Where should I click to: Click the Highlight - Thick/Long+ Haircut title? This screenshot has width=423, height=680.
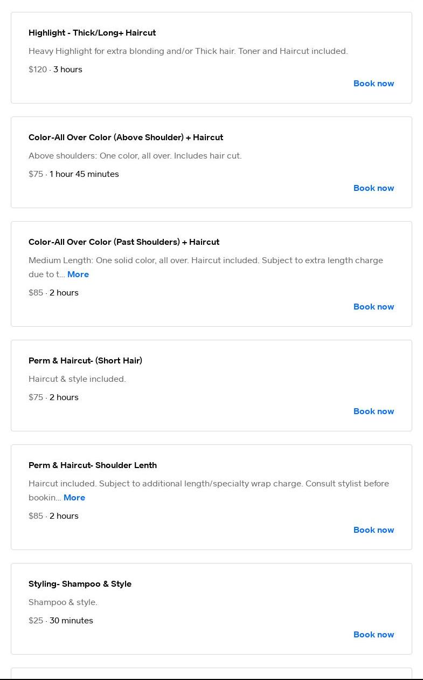(92, 33)
